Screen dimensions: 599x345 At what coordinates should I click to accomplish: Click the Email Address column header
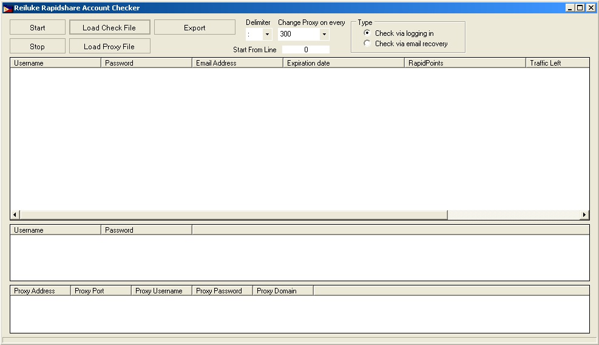click(238, 63)
